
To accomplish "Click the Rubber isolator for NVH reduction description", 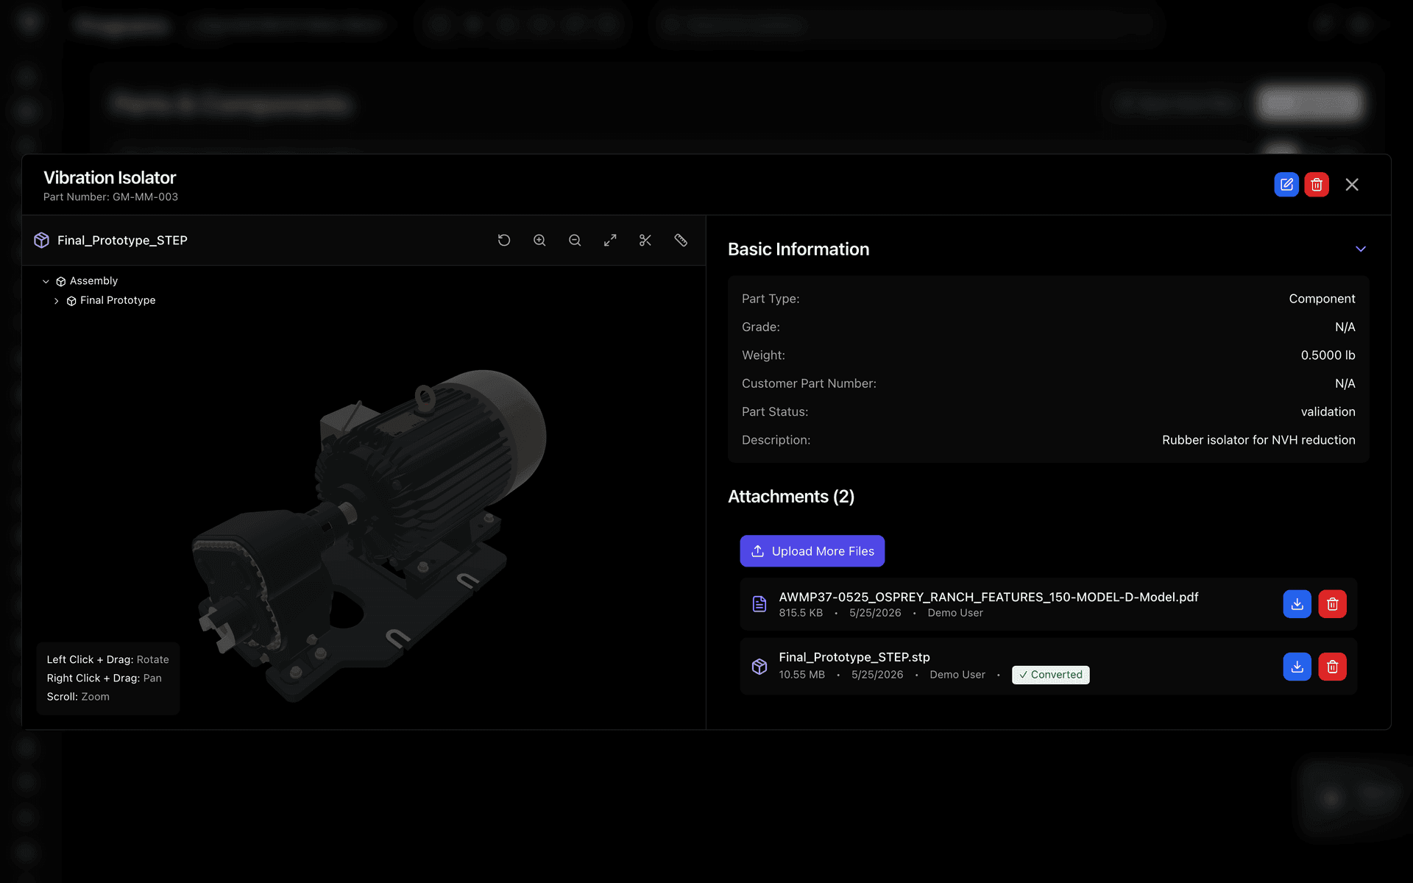I will click(x=1258, y=440).
